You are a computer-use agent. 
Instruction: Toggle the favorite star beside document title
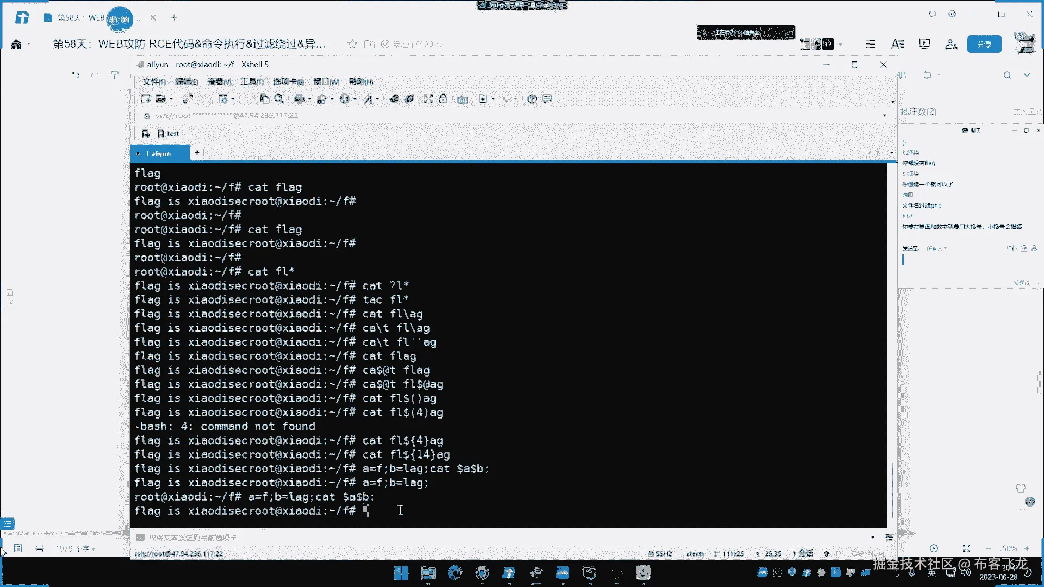(352, 44)
